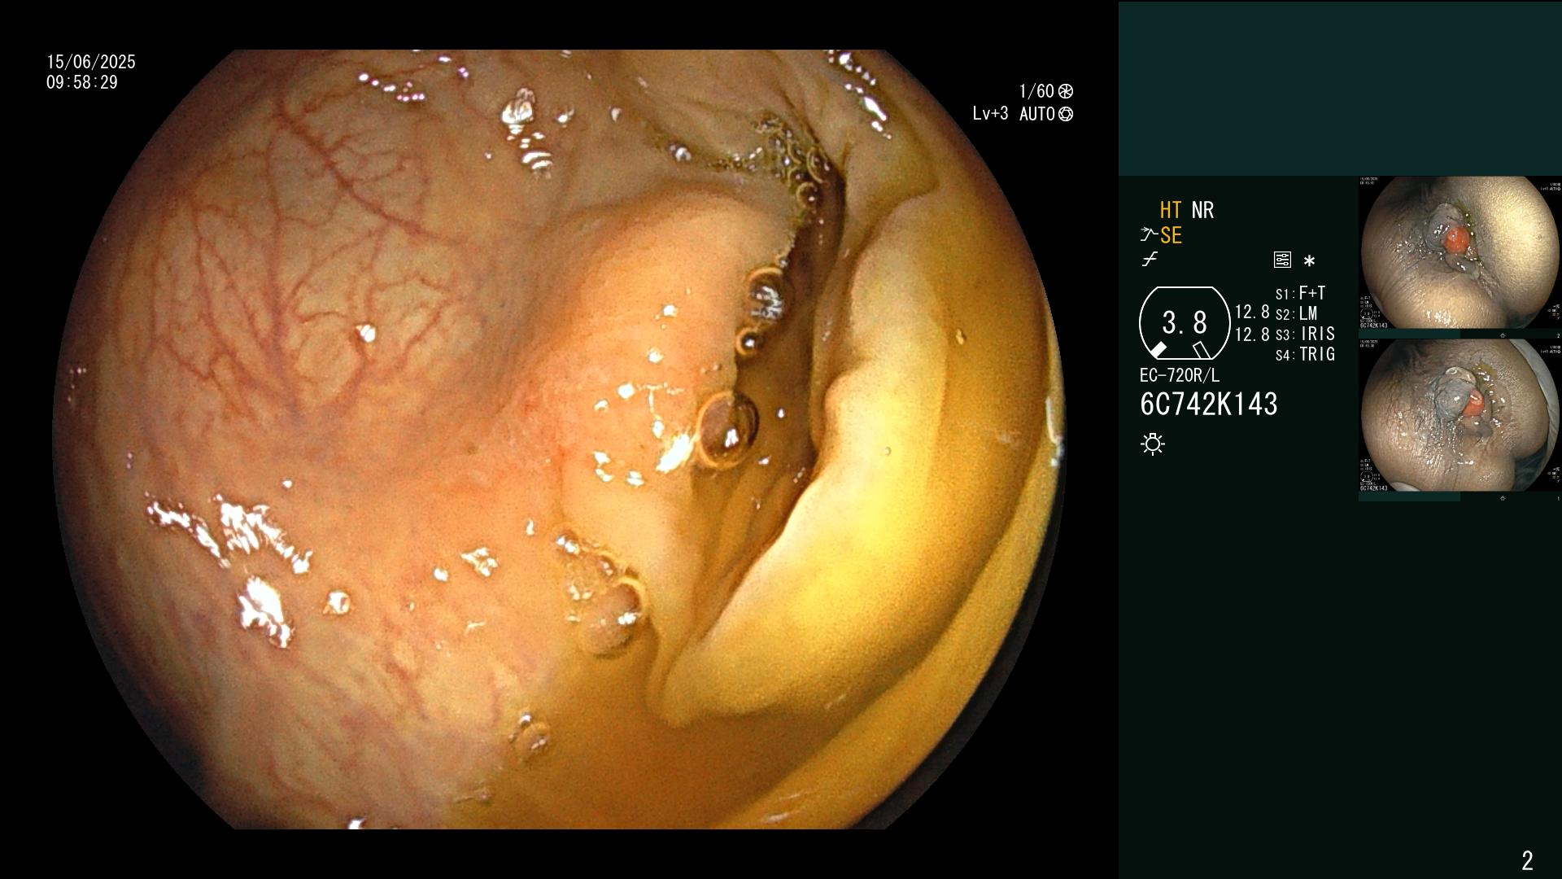This screenshot has width=1562, height=879.
Task: Select the S2: LM switch assignment
Action: click(x=1297, y=313)
